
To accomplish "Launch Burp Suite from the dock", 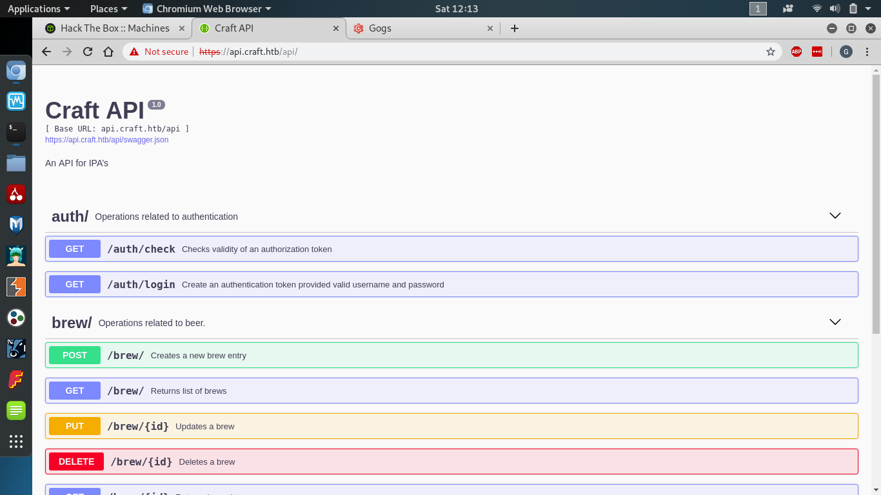I will (x=15, y=287).
